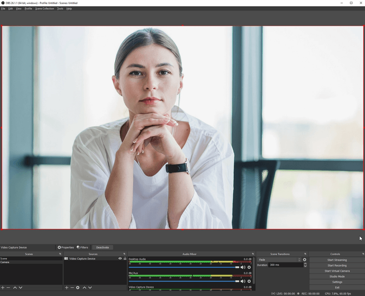Image resolution: width=365 pixels, height=296 pixels.
Task: Hide Video Capture Device via the eye icon
Action: [x=120, y=259]
